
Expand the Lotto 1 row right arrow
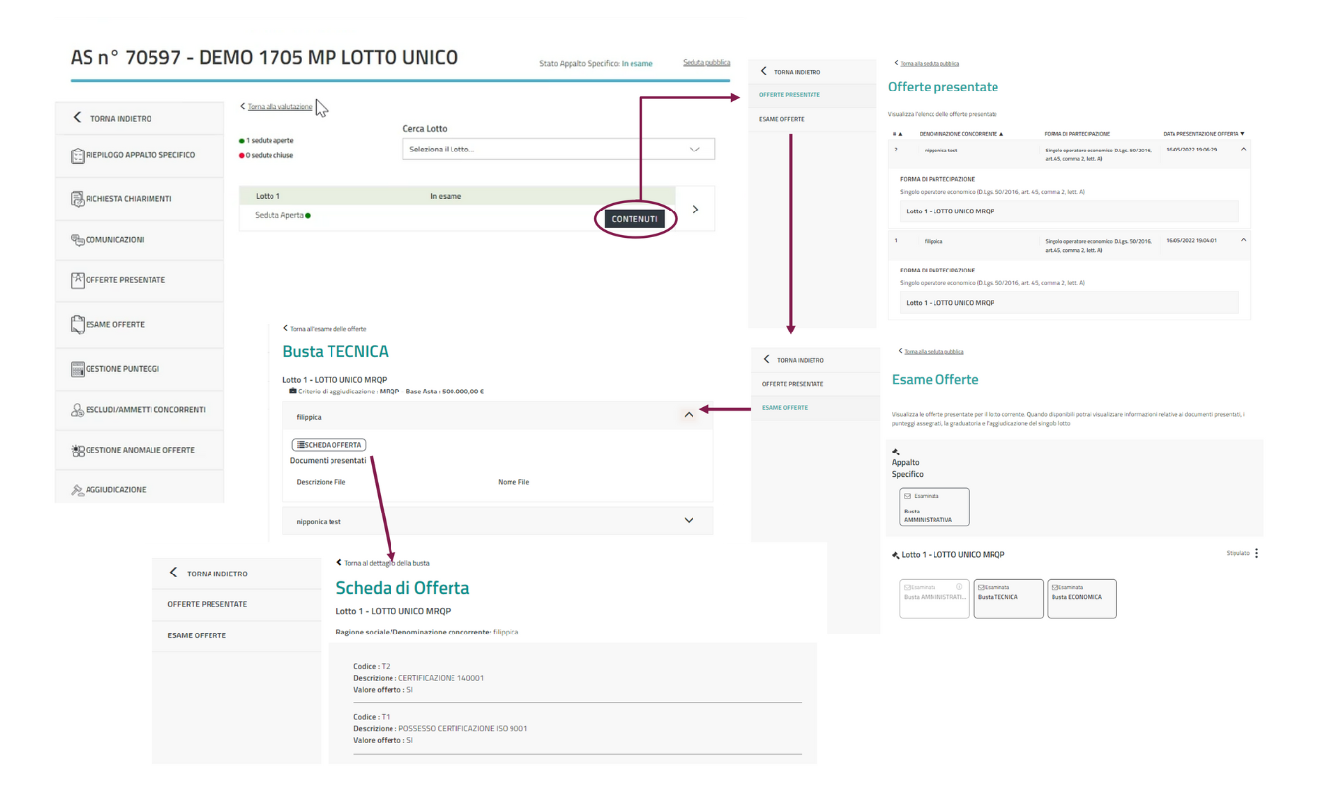click(x=695, y=210)
